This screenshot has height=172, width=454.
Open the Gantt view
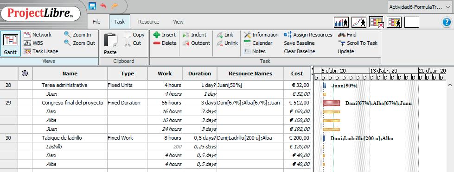(x=10, y=43)
